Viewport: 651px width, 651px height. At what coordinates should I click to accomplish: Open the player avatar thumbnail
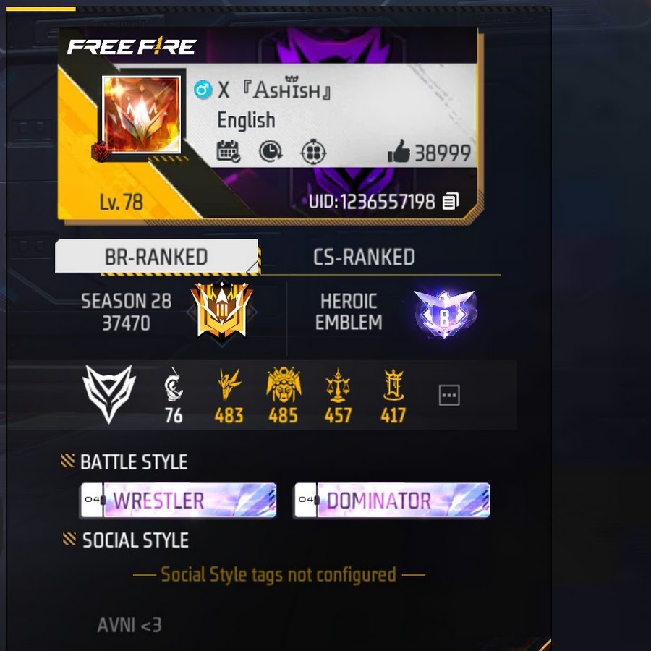[142, 114]
